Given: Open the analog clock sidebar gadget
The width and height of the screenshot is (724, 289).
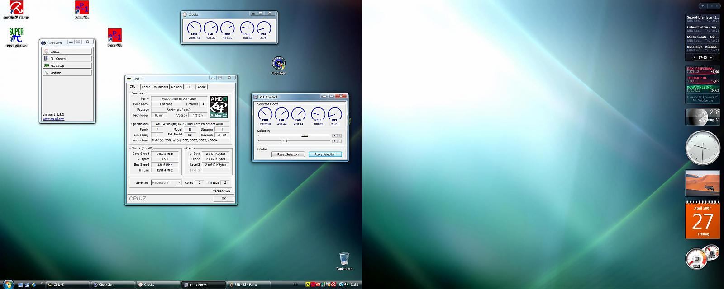Looking at the screenshot, I should [702, 148].
